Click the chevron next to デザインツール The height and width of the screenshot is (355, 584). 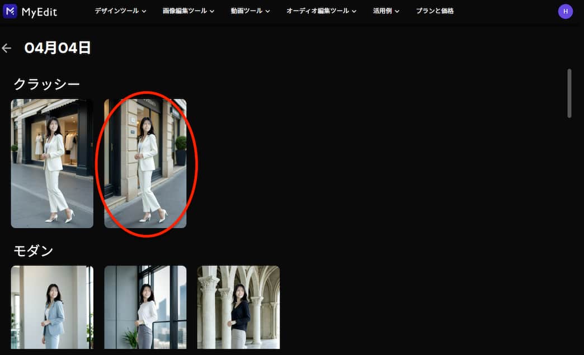click(145, 11)
